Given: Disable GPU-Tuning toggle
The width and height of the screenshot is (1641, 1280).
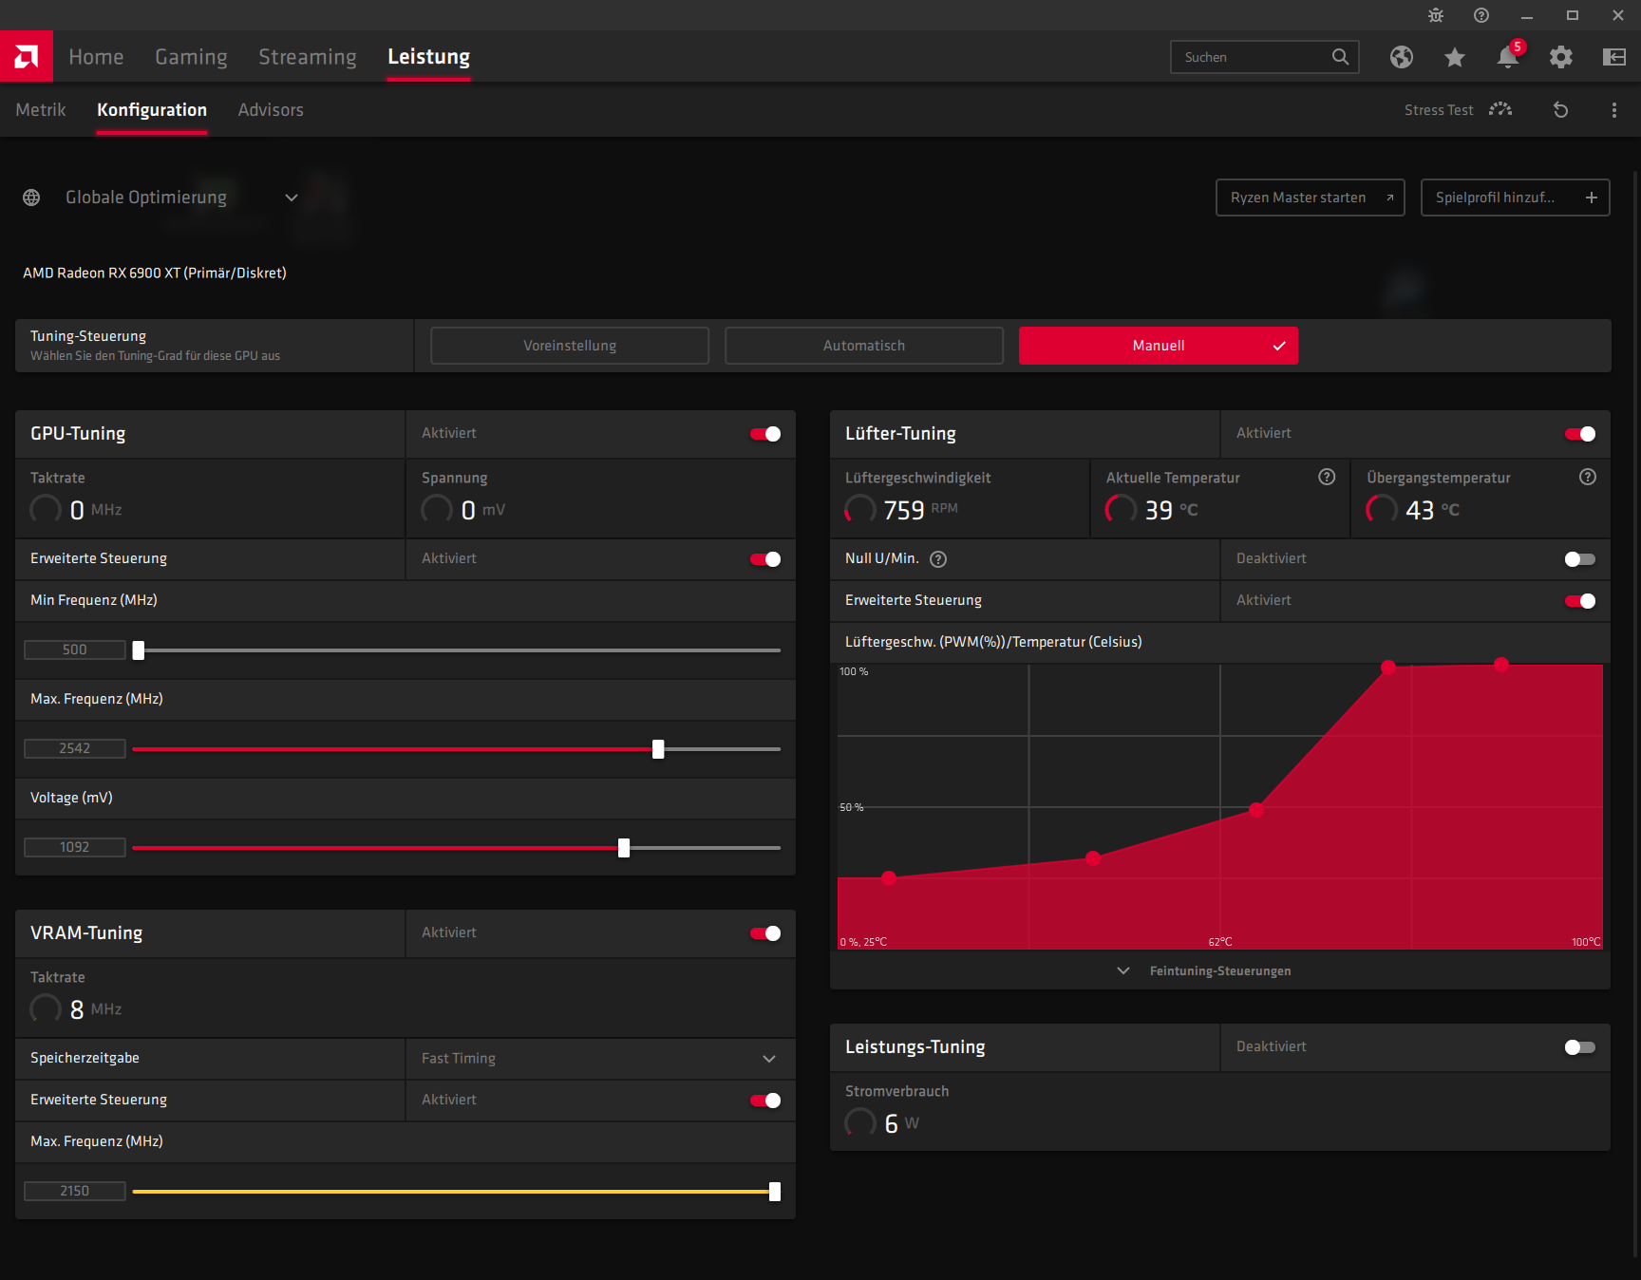Looking at the screenshot, I should (765, 434).
